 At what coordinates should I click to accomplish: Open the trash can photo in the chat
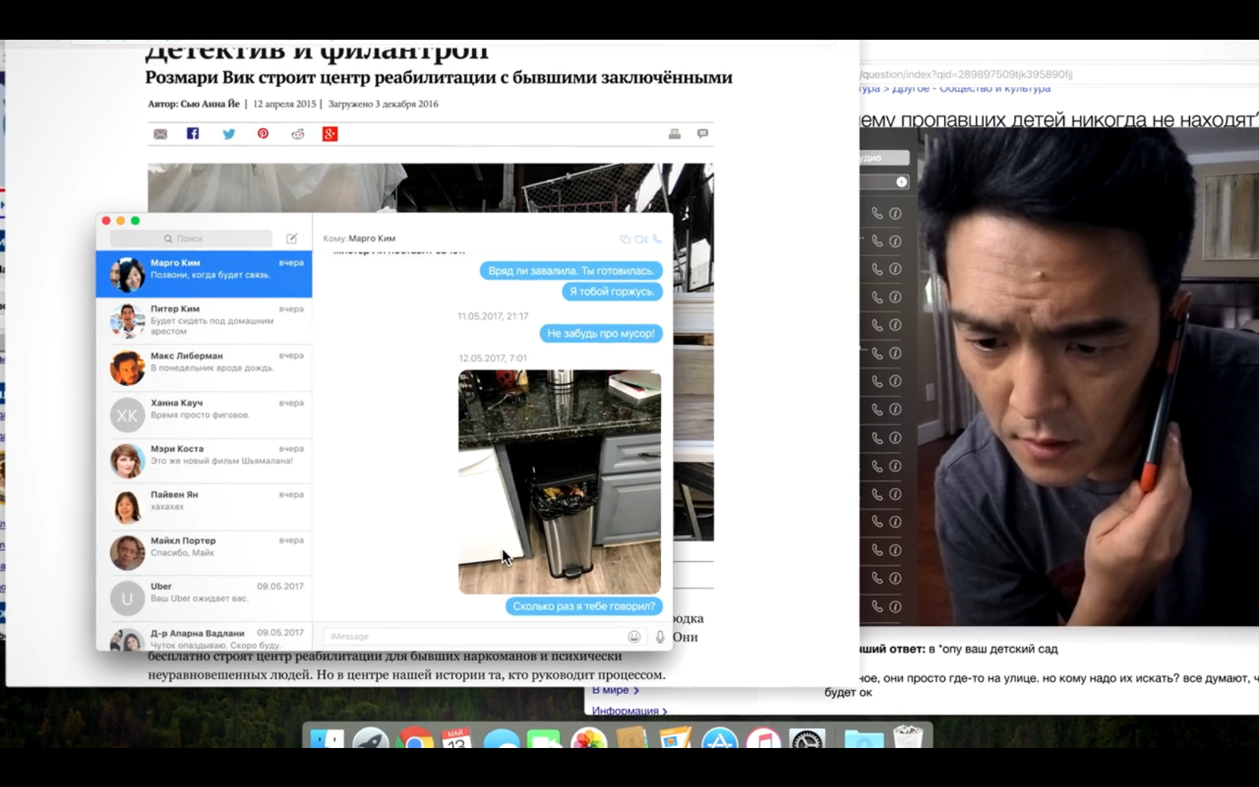coord(560,482)
